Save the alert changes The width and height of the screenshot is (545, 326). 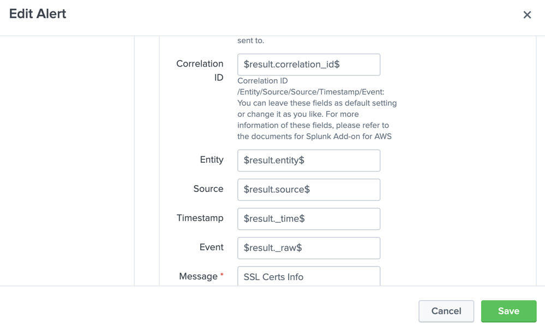point(508,311)
